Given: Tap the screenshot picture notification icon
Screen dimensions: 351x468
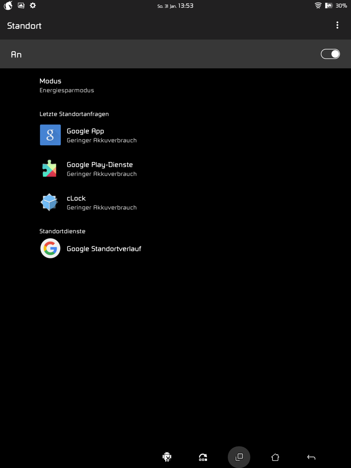Looking at the screenshot, I should 21,6.
